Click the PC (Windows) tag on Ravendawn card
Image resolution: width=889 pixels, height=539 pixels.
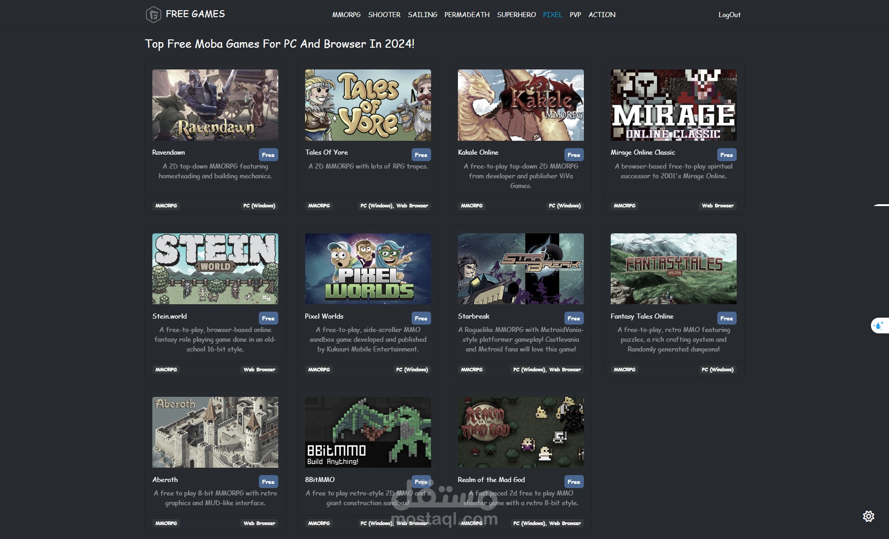(x=259, y=206)
